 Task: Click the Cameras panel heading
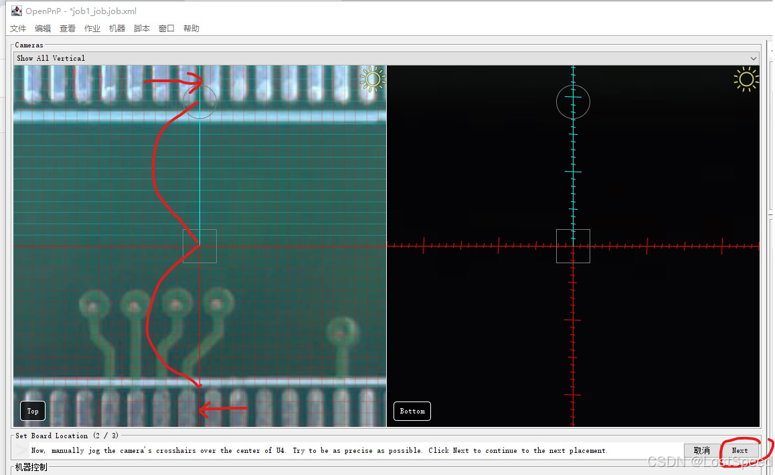[29, 45]
